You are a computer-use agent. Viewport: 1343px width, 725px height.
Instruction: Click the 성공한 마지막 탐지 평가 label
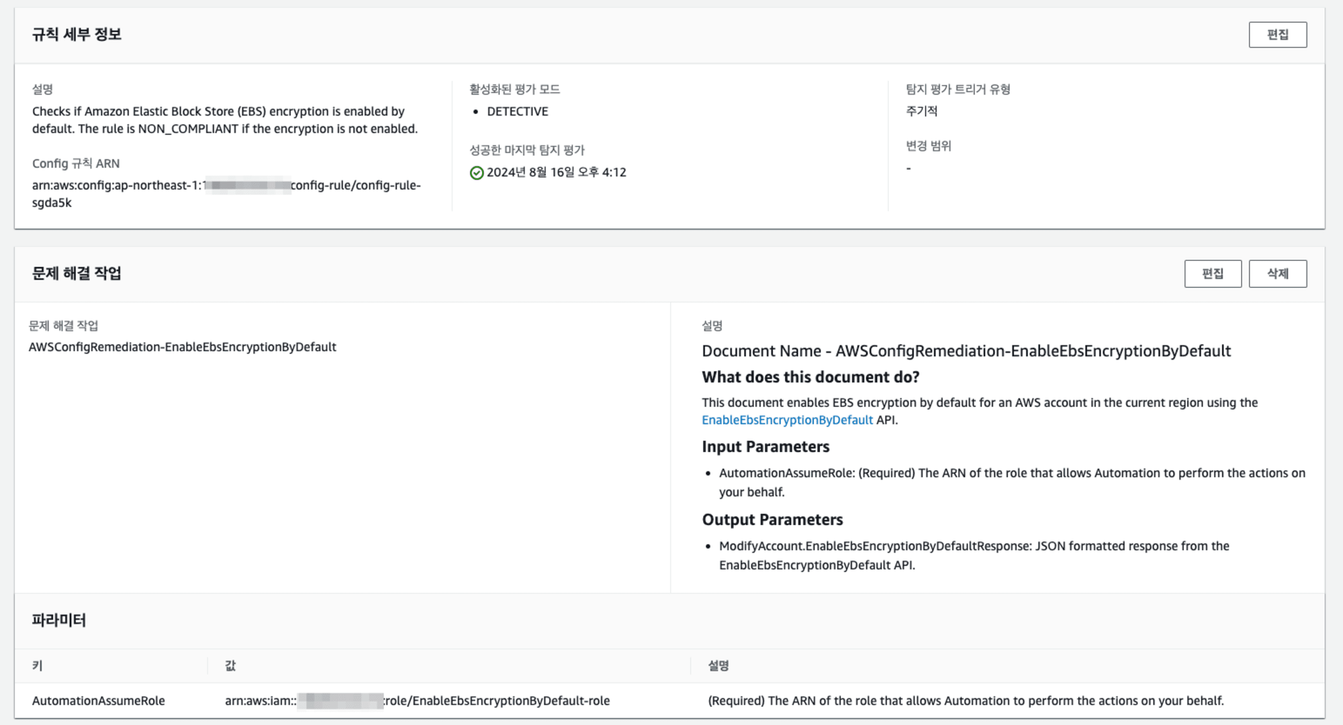527,150
